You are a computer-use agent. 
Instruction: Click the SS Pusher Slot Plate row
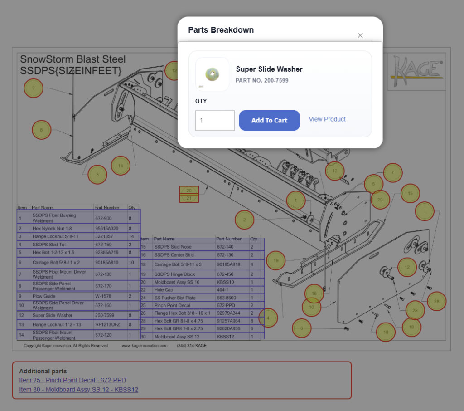coord(202,298)
